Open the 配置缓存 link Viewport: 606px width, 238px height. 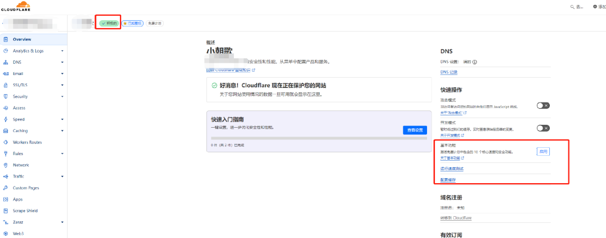(448, 180)
